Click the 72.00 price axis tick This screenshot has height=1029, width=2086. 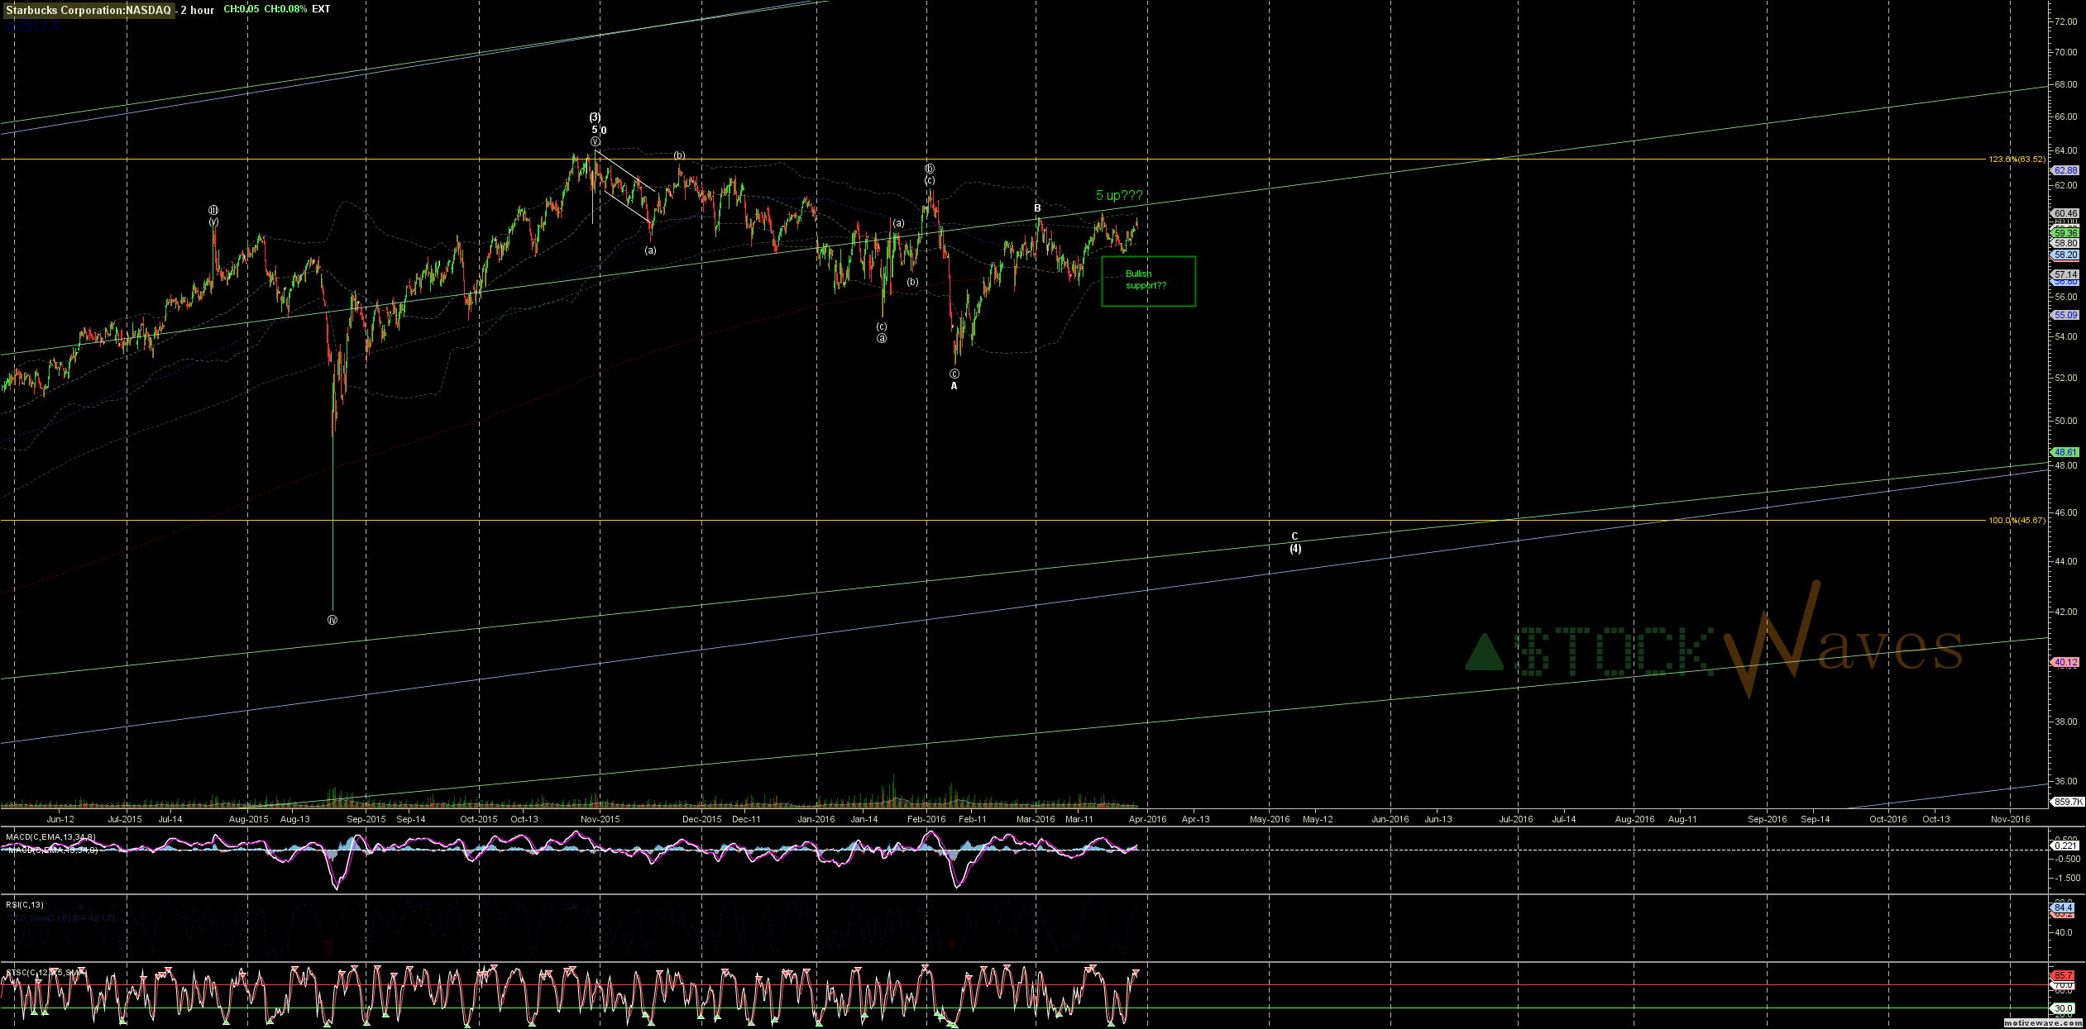pos(2064,21)
